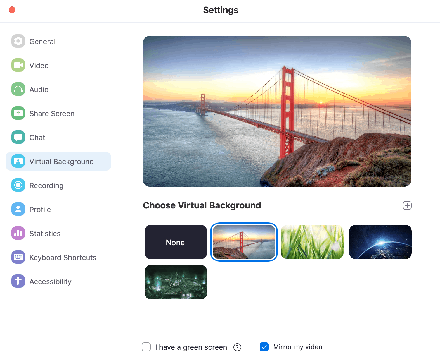The image size is (440, 362).
Task: Click the Recording circle icon
Action: [x=18, y=185]
